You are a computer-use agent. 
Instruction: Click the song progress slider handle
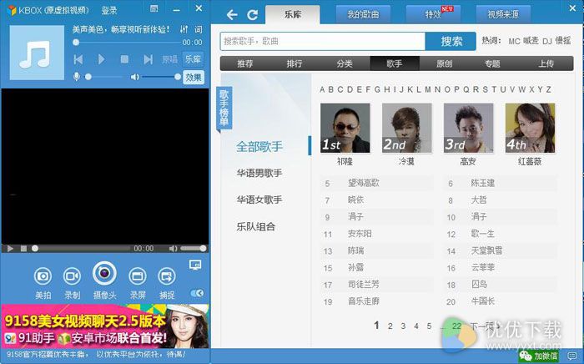pyautogui.click(x=76, y=42)
